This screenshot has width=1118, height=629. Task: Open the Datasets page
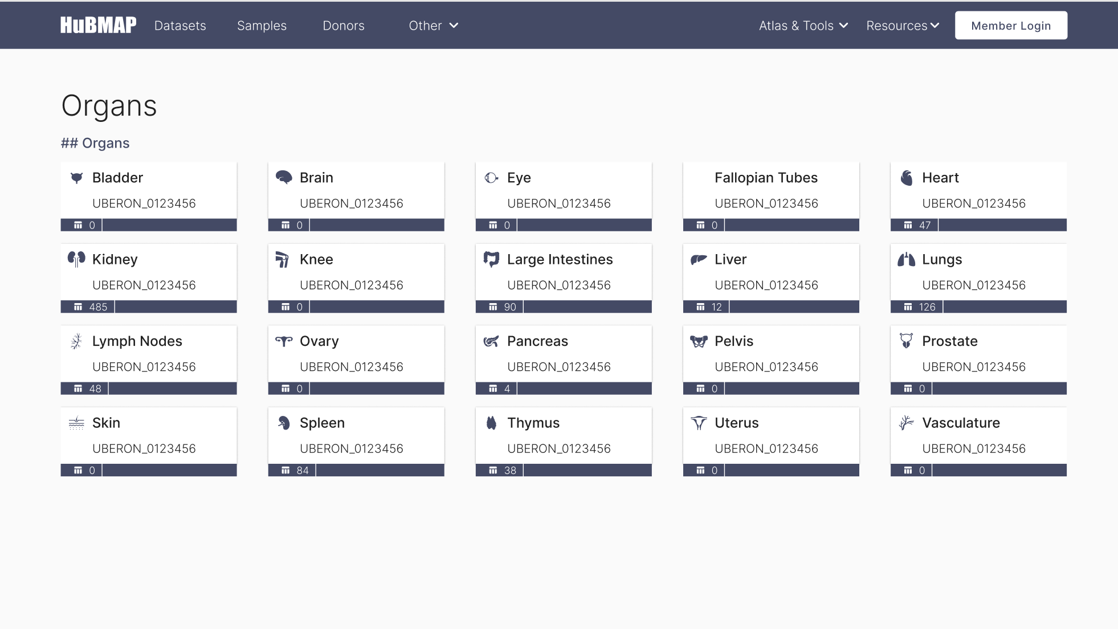click(x=180, y=25)
